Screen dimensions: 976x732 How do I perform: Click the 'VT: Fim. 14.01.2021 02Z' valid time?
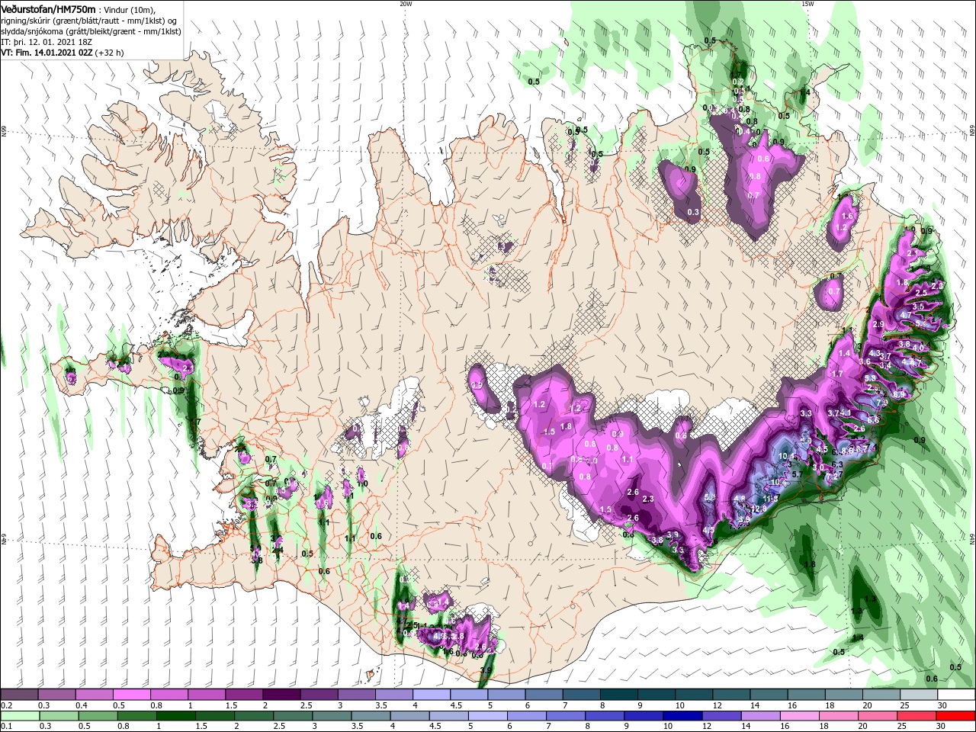(47, 53)
